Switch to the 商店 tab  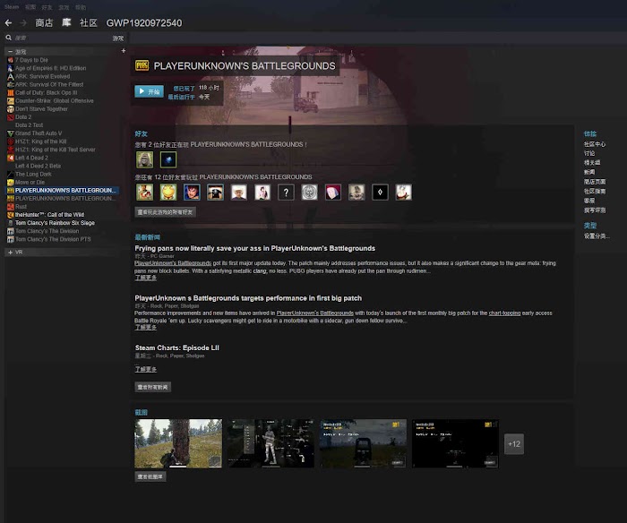tap(44, 22)
